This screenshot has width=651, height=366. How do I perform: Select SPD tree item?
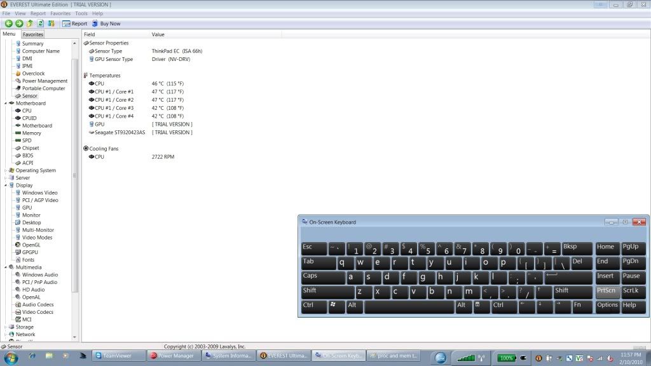coord(27,140)
